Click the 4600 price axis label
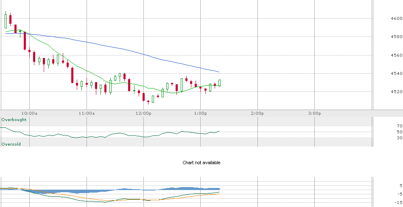Viewport: 403px width, 207px height. (x=396, y=19)
